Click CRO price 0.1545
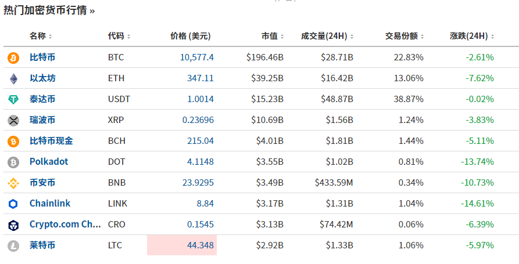This screenshot has height=264, width=519. click(201, 224)
